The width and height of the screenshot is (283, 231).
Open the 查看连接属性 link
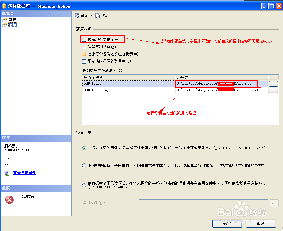(x=24, y=173)
